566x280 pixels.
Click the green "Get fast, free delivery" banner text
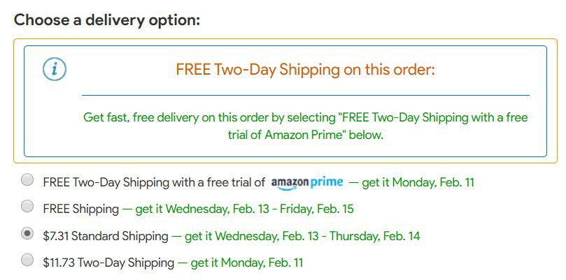pyautogui.click(x=305, y=117)
